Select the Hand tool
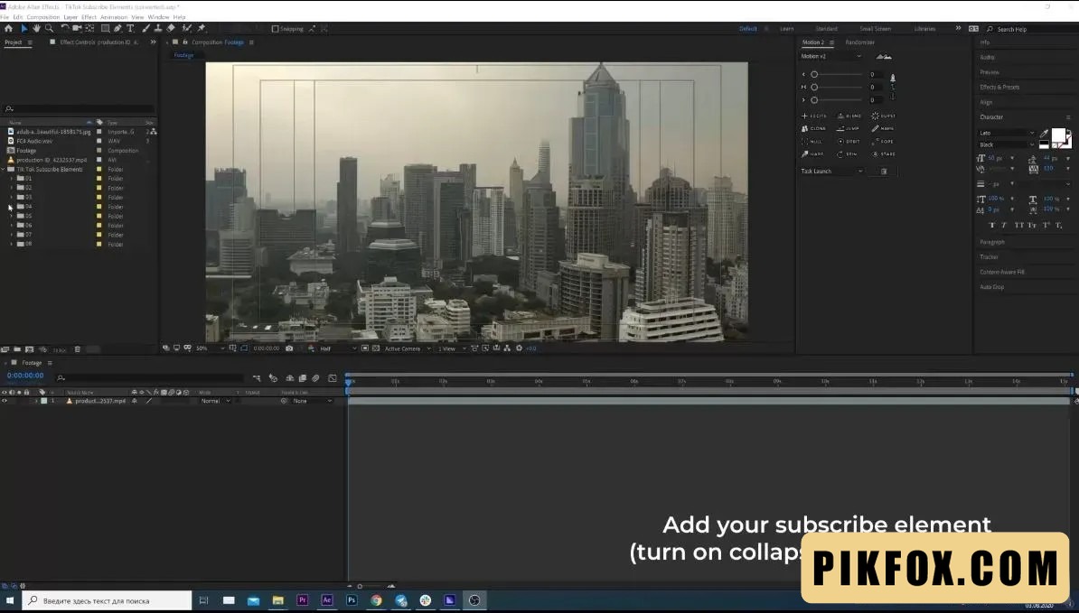The height and width of the screenshot is (613, 1079). [36, 29]
